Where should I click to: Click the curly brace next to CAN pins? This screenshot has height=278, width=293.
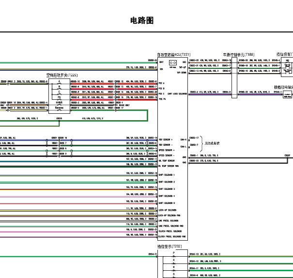[x=201, y=143]
